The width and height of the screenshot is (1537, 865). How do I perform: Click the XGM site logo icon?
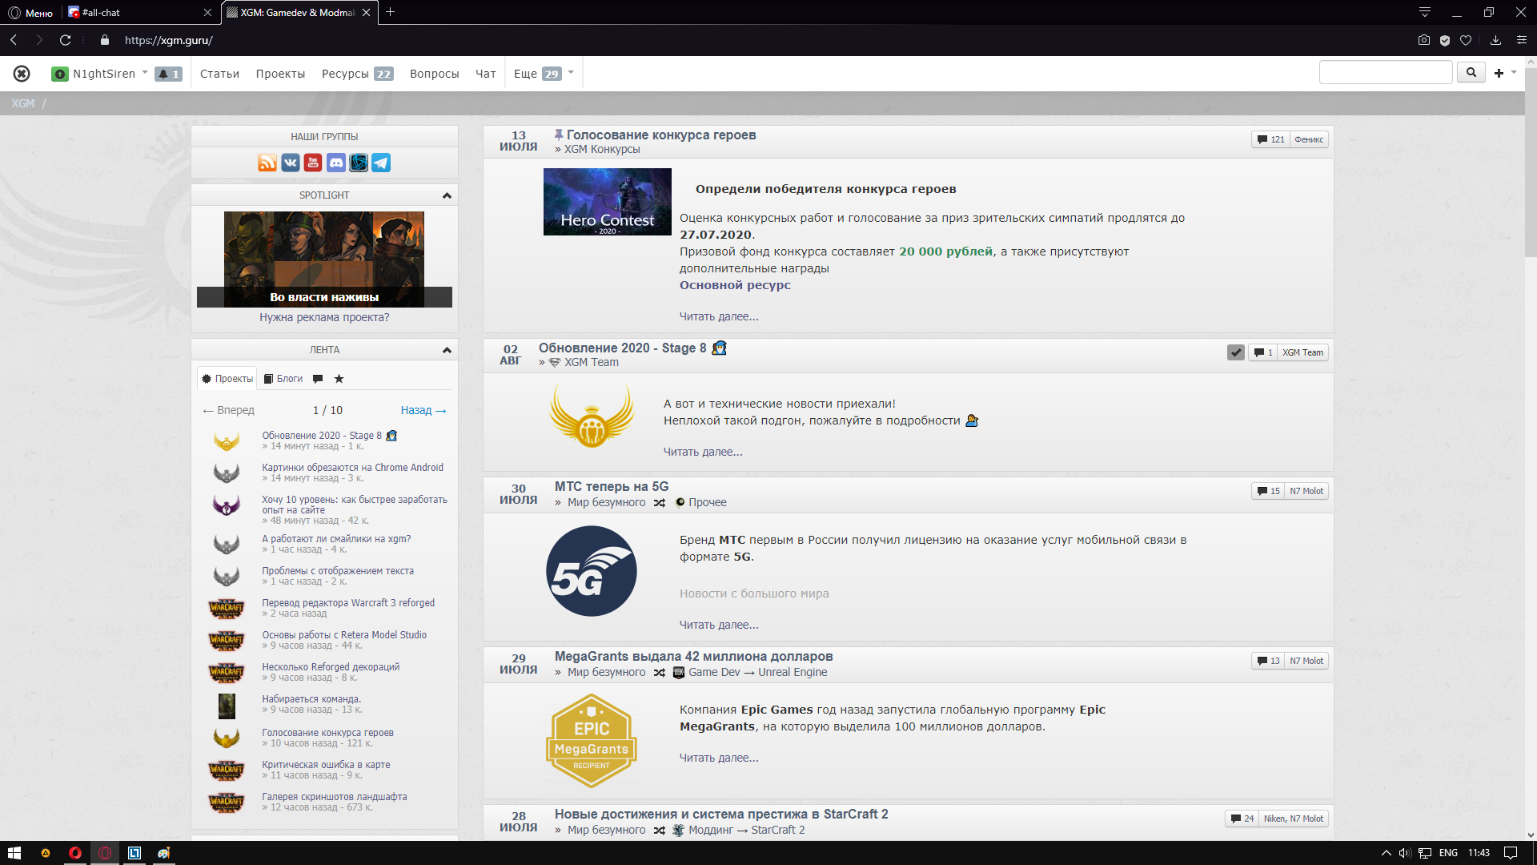(22, 74)
